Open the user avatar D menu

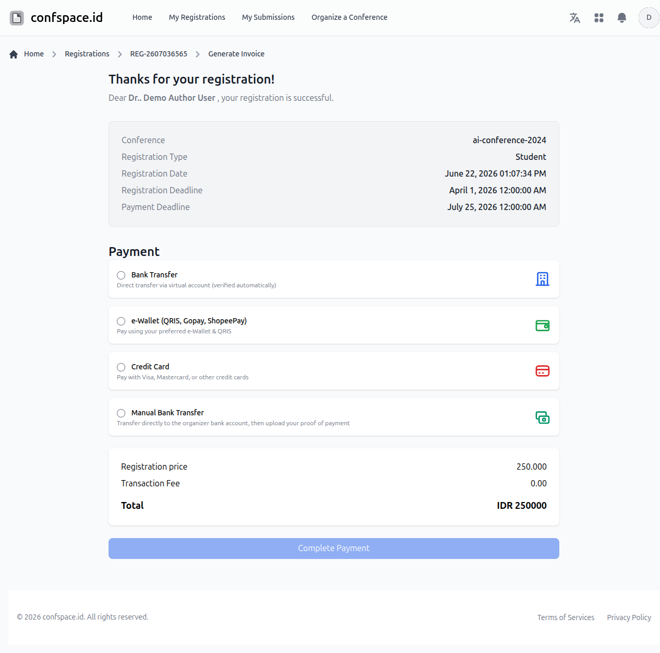click(649, 18)
